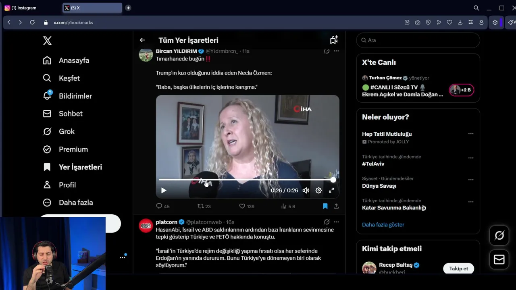Open Sohbet messages in sidebar
The image size is (516, 290).
click(x=62, y=114)
